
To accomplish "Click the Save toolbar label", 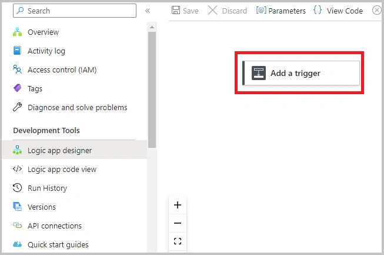I will 191,11.
